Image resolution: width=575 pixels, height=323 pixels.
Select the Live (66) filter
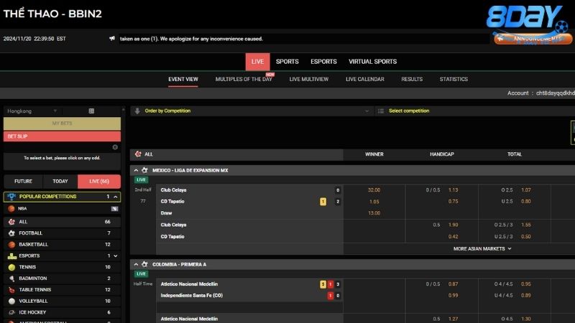pos(99,182)
